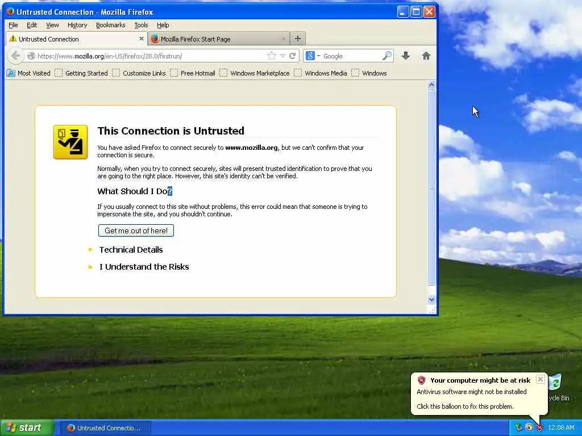Open Getting Started bookmark
The width and height of the screenshot is (582, 436).
pyautogui.click(x=81, y=73)
